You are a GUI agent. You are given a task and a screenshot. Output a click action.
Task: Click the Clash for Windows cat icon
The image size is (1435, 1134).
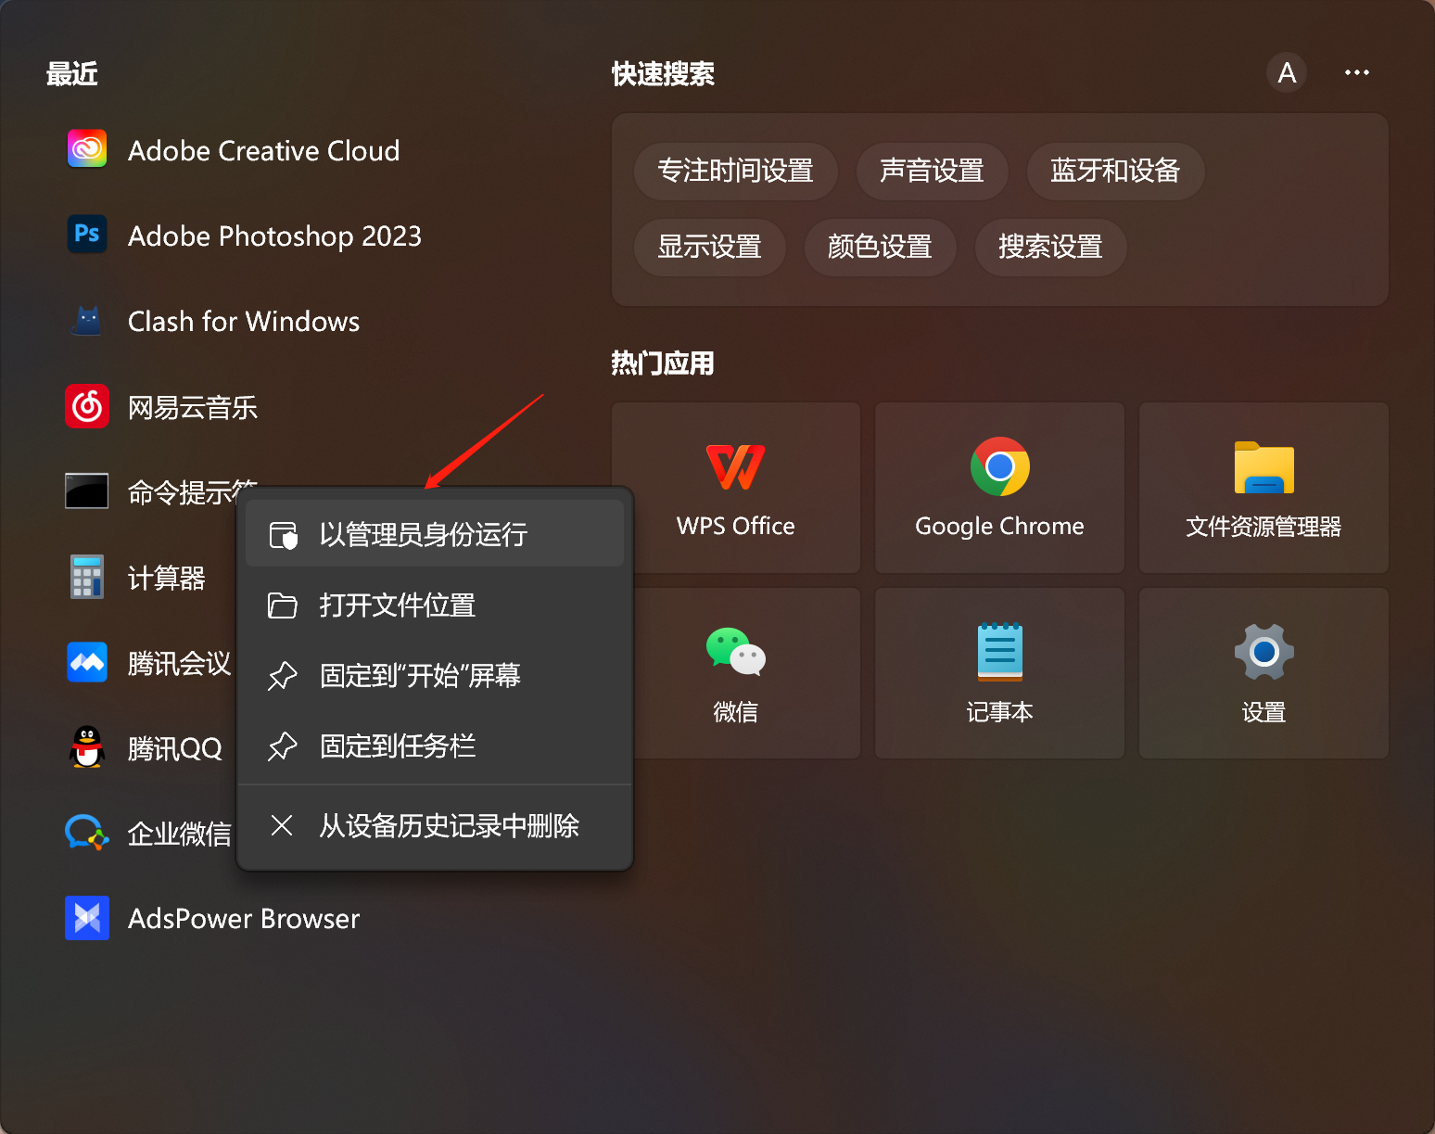87,321
